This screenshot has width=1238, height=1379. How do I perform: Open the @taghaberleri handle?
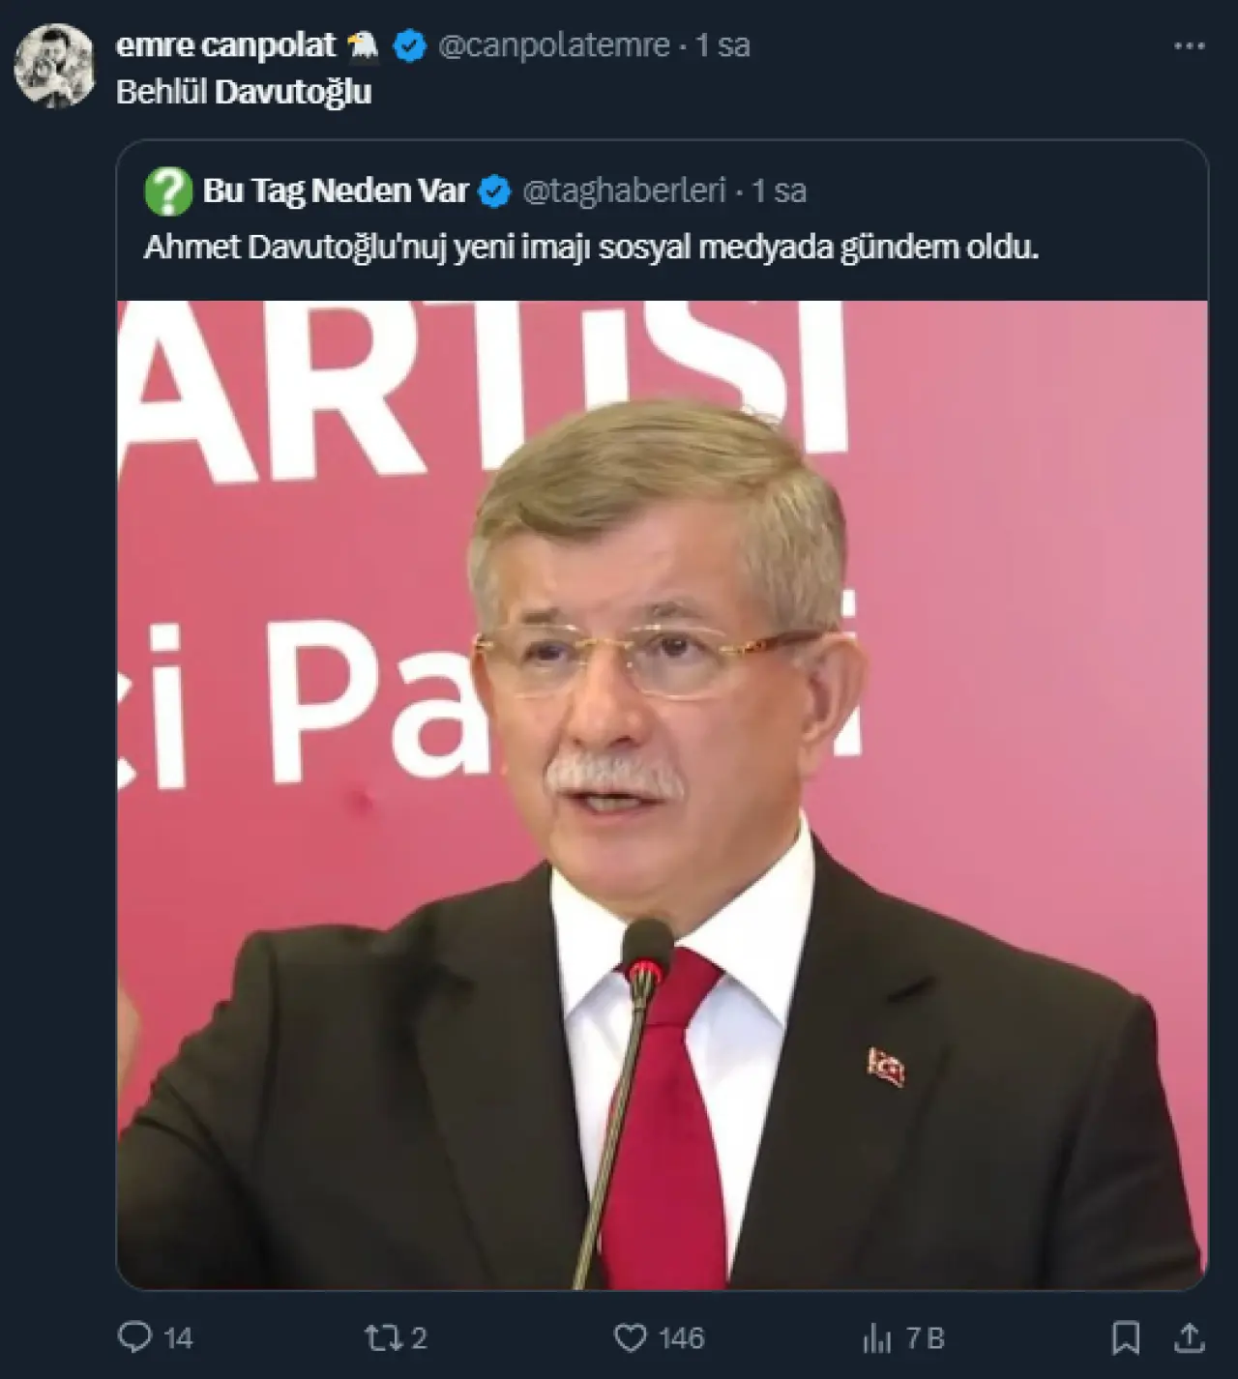click(x=624, y=191)
